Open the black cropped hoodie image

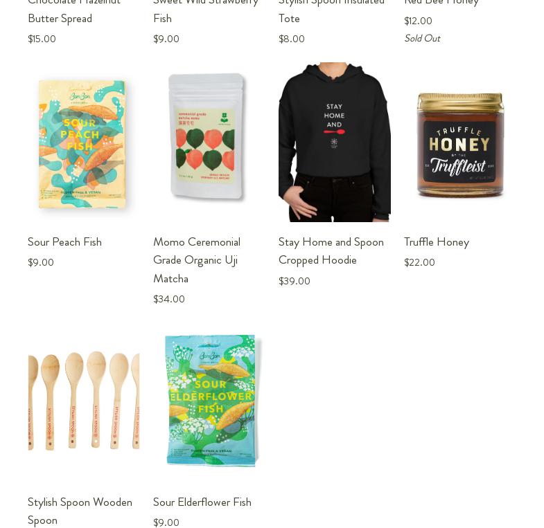335,142
